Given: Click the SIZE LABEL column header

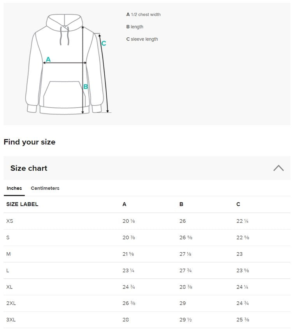Looking at the screenshot, I should pyautogui.click(x=22, y=204).
